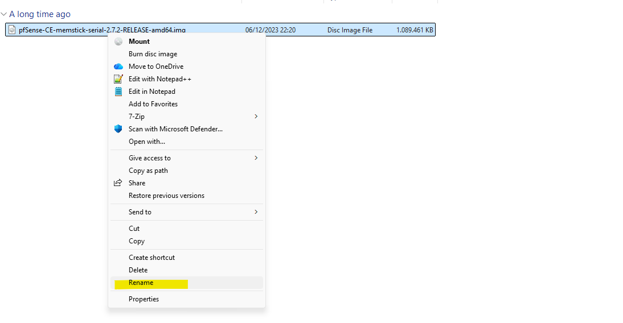Image resolution: width=623 pixels, height=323 pixels.
Task: Click the Disc Image File type cell
Action: tap(350, 30)
